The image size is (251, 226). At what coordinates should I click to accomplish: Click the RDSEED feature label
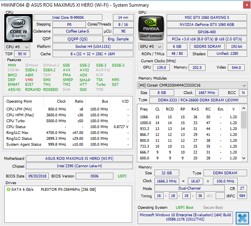point(51,90)
